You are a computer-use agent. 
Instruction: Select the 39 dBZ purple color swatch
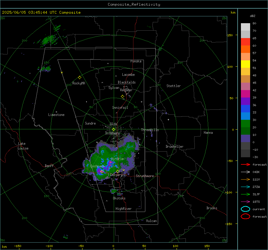coord(245,101)
